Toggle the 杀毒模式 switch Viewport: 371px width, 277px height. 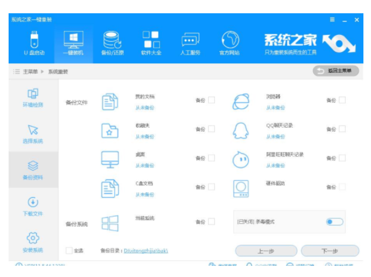coord(335,222)
